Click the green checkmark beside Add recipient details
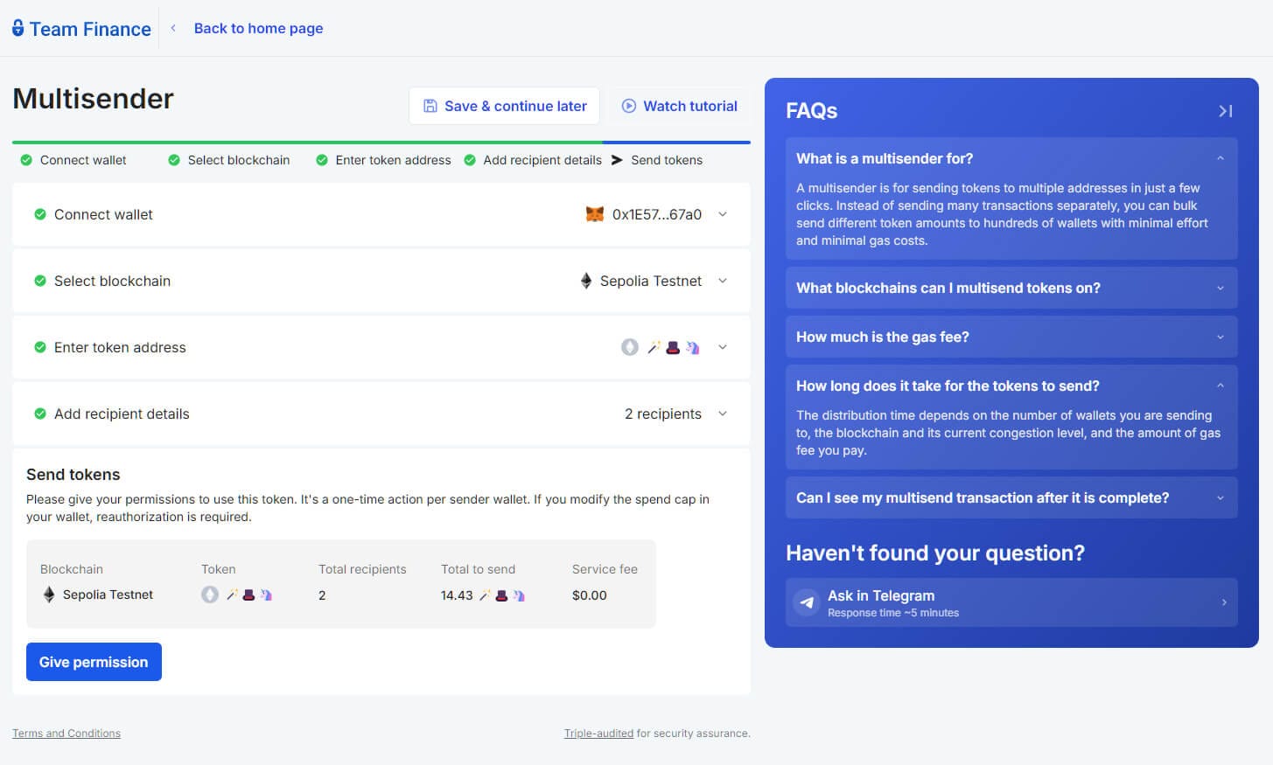1273x765 pixels. click(x=40, y=414)
